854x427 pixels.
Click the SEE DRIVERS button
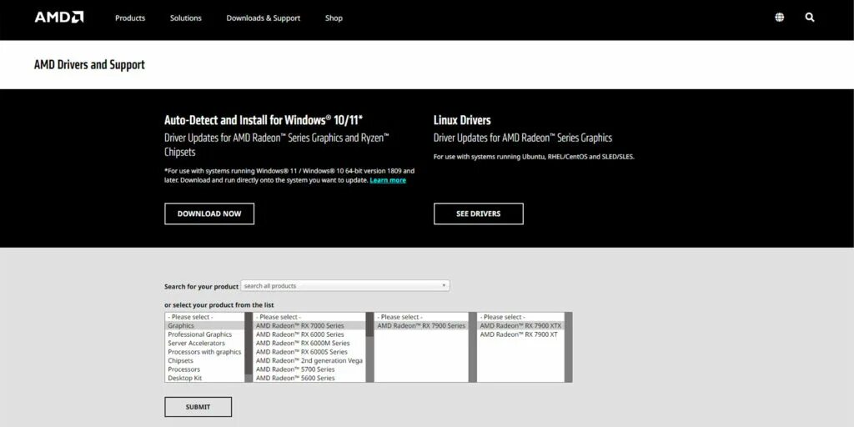click(478, 213)
